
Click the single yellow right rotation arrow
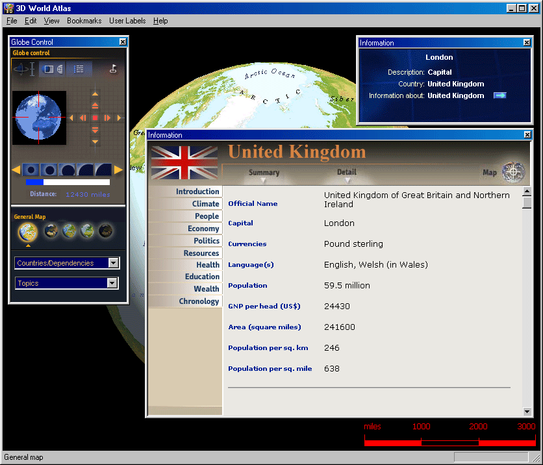click(119, 118)
